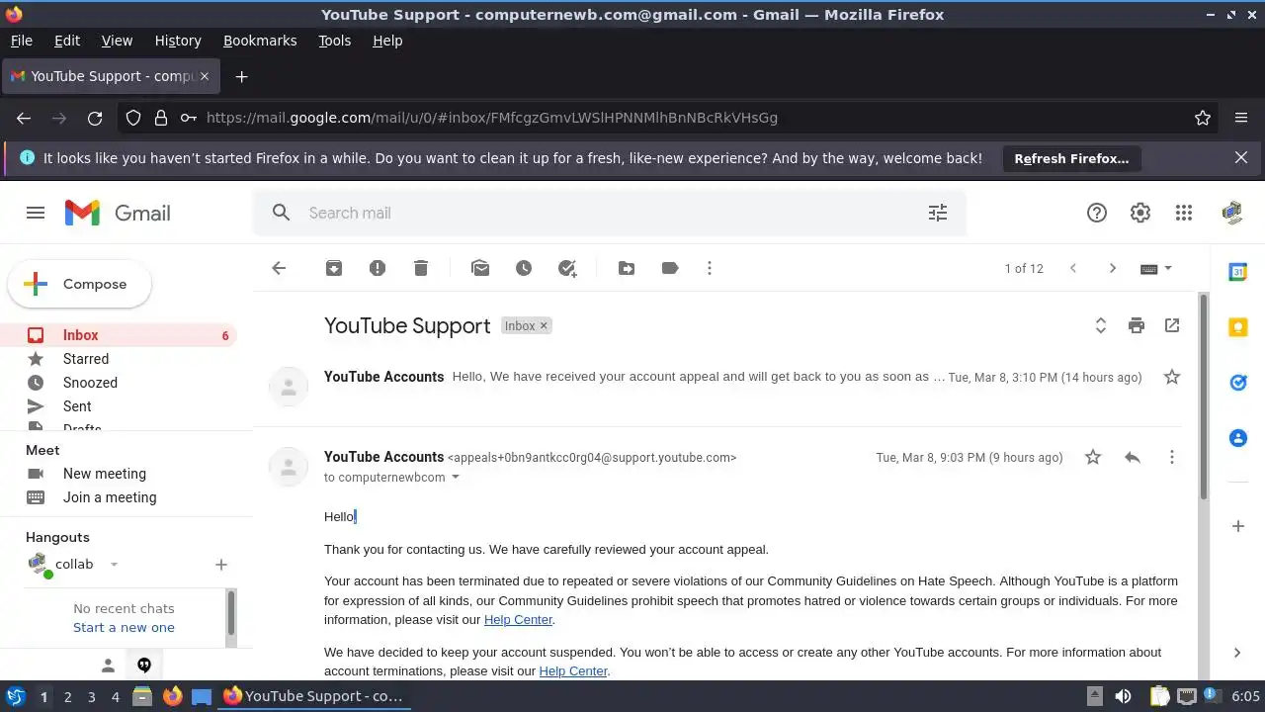Show search options in the mail search bar
Screen dimensions: 1265x712
tap(938, 213)
